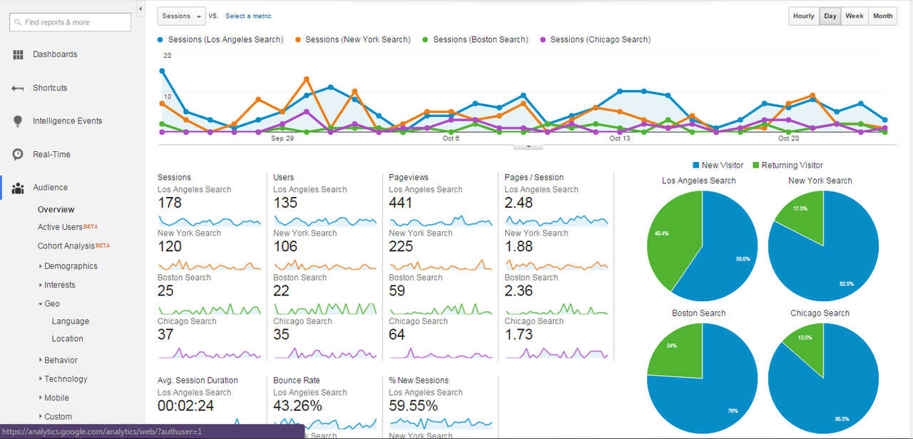This screenshot has width=913, height=439.
Task: Click Boston Search pie chart
Action: coord(702,378)
